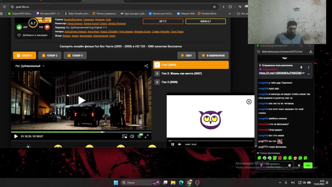The image size is (332, 187).
Task: Expand the pinned message chevron
Action: click(308, 74)
